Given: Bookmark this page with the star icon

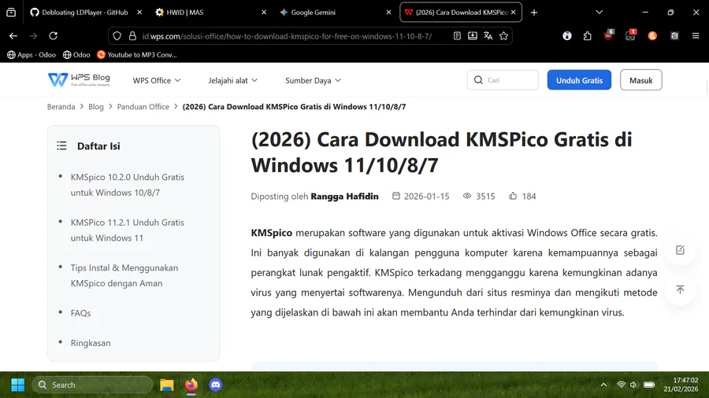Looking at the screenshot, I should [503, 35].
